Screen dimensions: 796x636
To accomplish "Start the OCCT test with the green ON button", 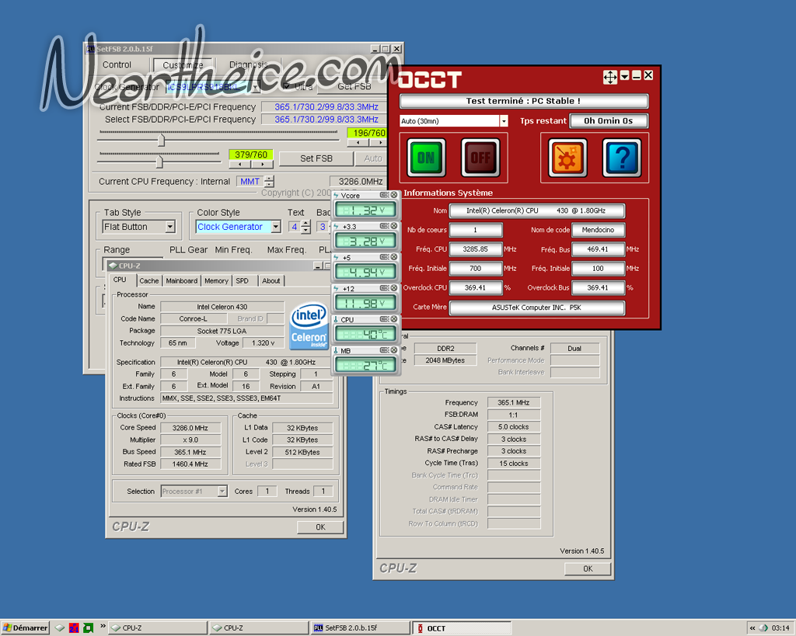I will click(427, 158).
